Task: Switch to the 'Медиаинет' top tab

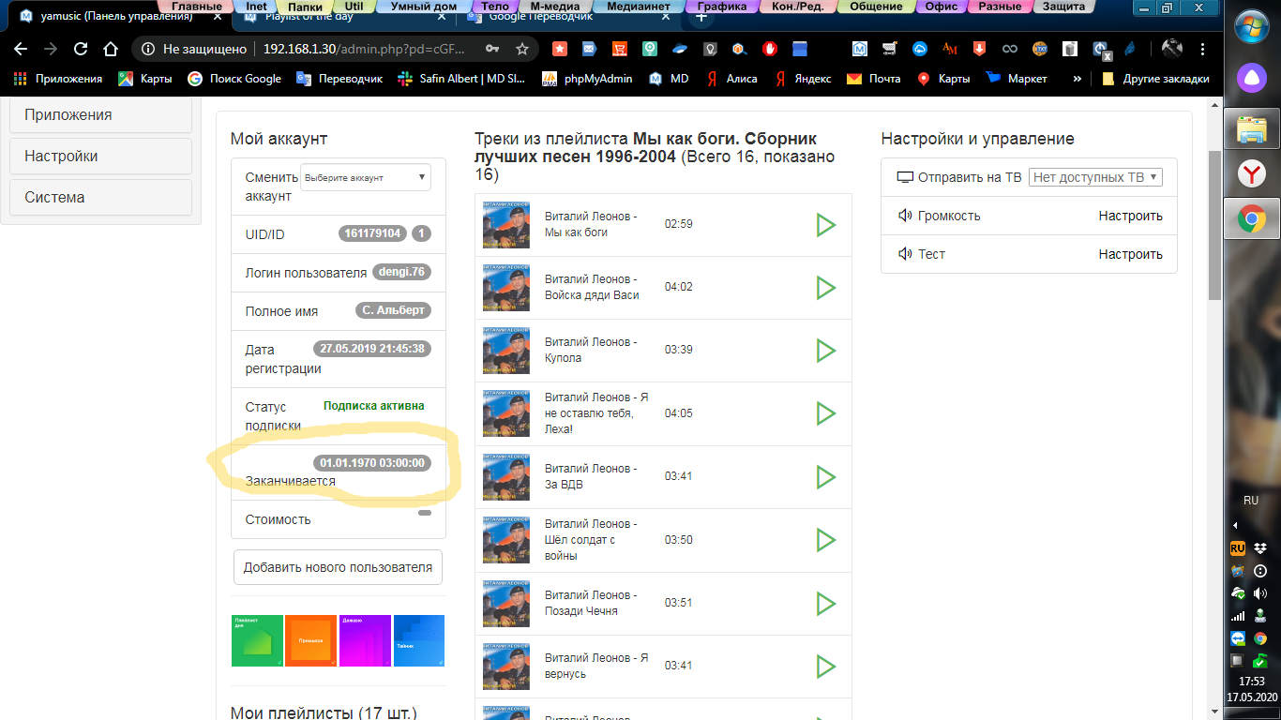Action: click(638, 7)
